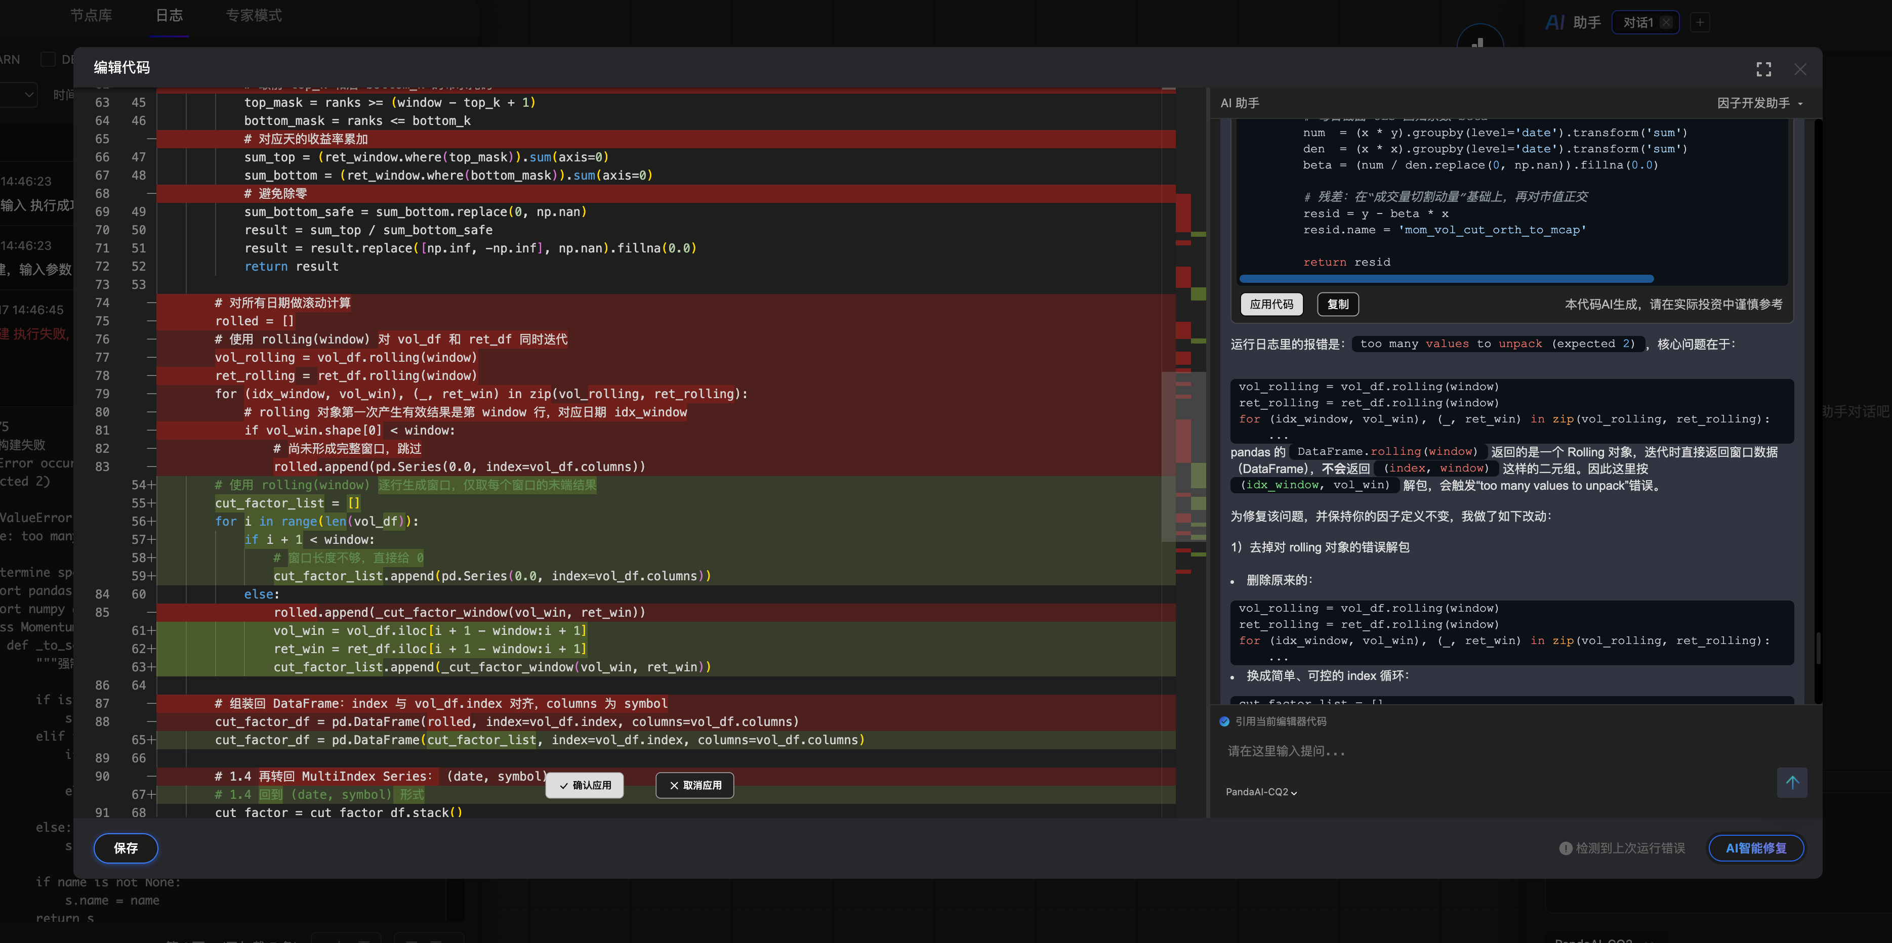Screen dimensions: 1892x943
Task: Click the '1）去掉对 rolling 对象的错误解包' heading
Action: [1320, 547]
